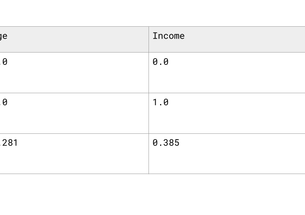Select the Income column header
The width and height of the screenshot is (305, 215).
click(227, 39)
